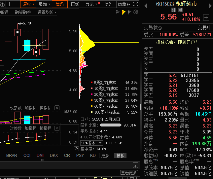Click 换指标 in lower indicator pane

point(45,128)
